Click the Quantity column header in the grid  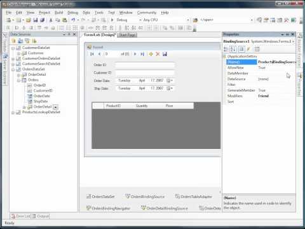click(x=149, y=106)
